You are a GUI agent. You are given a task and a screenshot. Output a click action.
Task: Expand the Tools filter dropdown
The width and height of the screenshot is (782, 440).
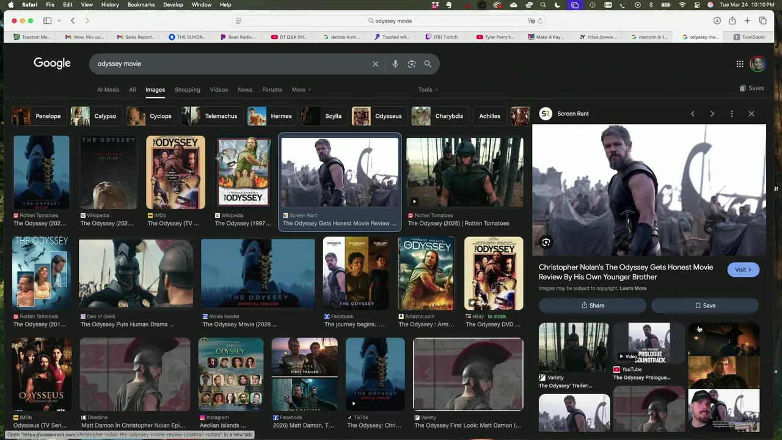(428, 90)
